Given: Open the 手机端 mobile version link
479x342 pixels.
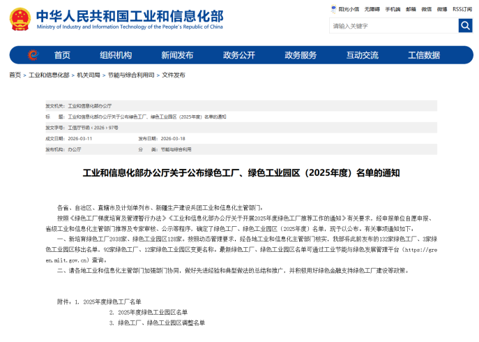Looking at the screenshot, I should (x=393, y=9).
